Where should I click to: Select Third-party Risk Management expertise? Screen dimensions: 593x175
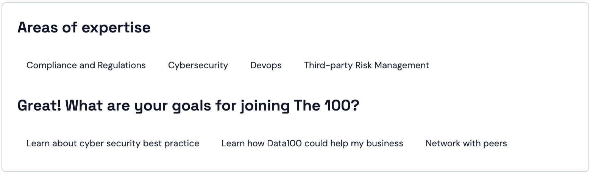click(367, 65)
